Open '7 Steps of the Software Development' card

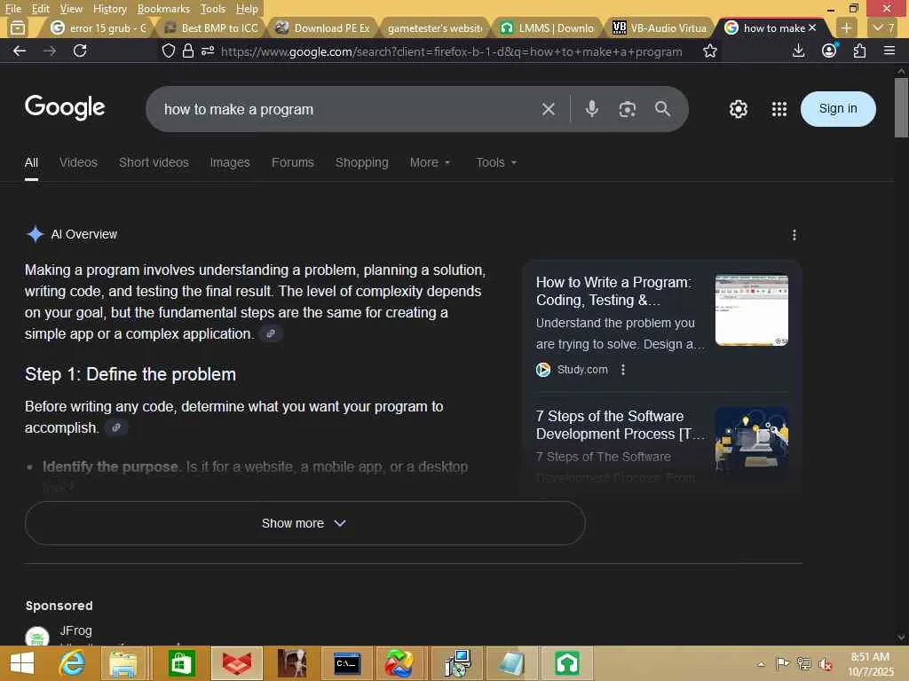[661, 445]
